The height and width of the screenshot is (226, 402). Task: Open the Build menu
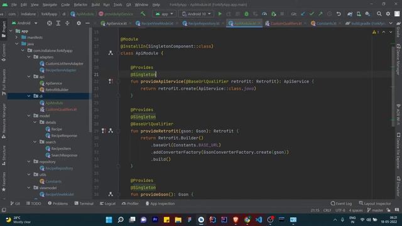coord(95,4)
